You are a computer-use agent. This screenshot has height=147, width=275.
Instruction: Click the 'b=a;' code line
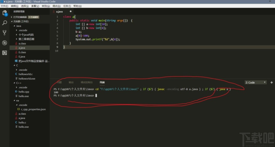click(x=78, y=32)
